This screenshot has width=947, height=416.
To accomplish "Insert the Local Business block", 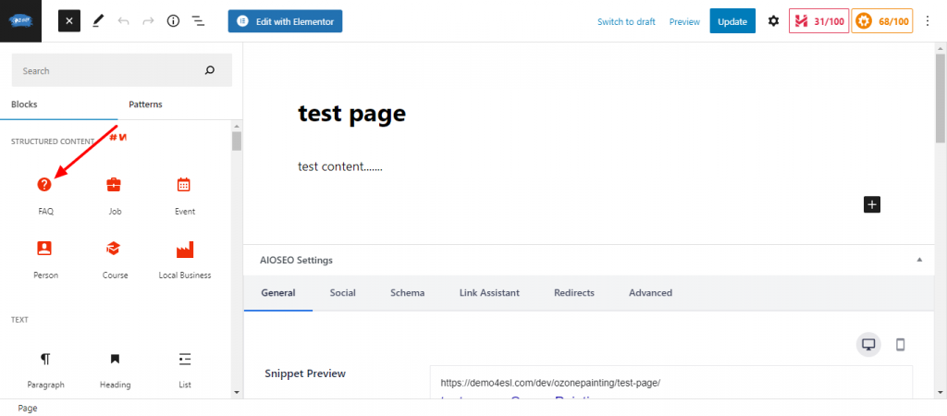I will point(185,259).
